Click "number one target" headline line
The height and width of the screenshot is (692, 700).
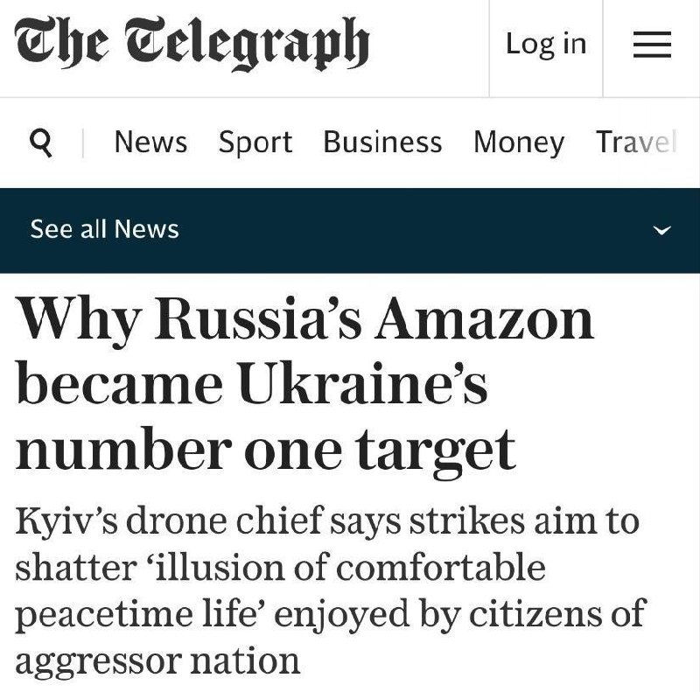pyautogui.click(x=266, y=451)
